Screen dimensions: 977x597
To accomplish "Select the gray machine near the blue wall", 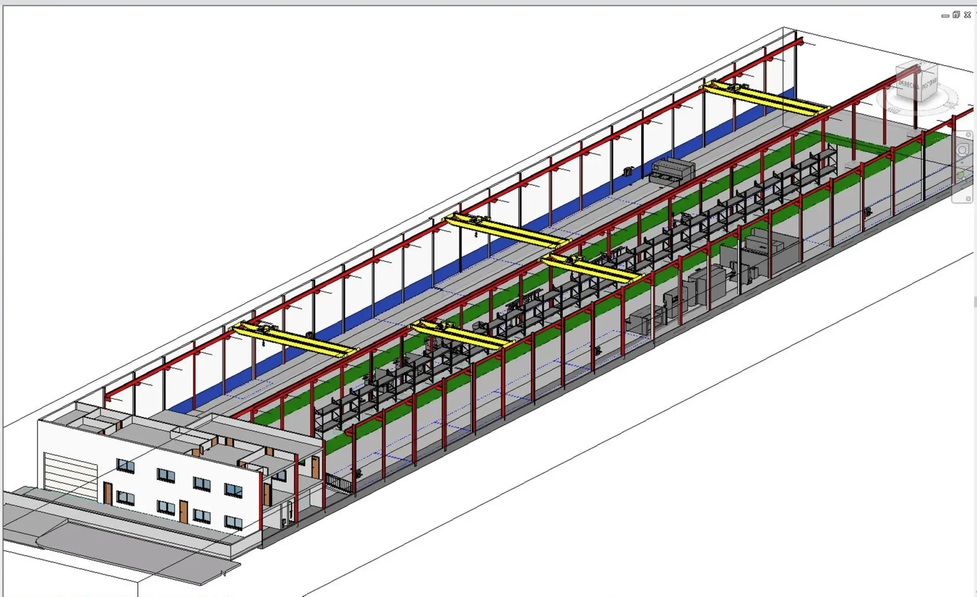I will pyautogui.click(x=673, y=169).
